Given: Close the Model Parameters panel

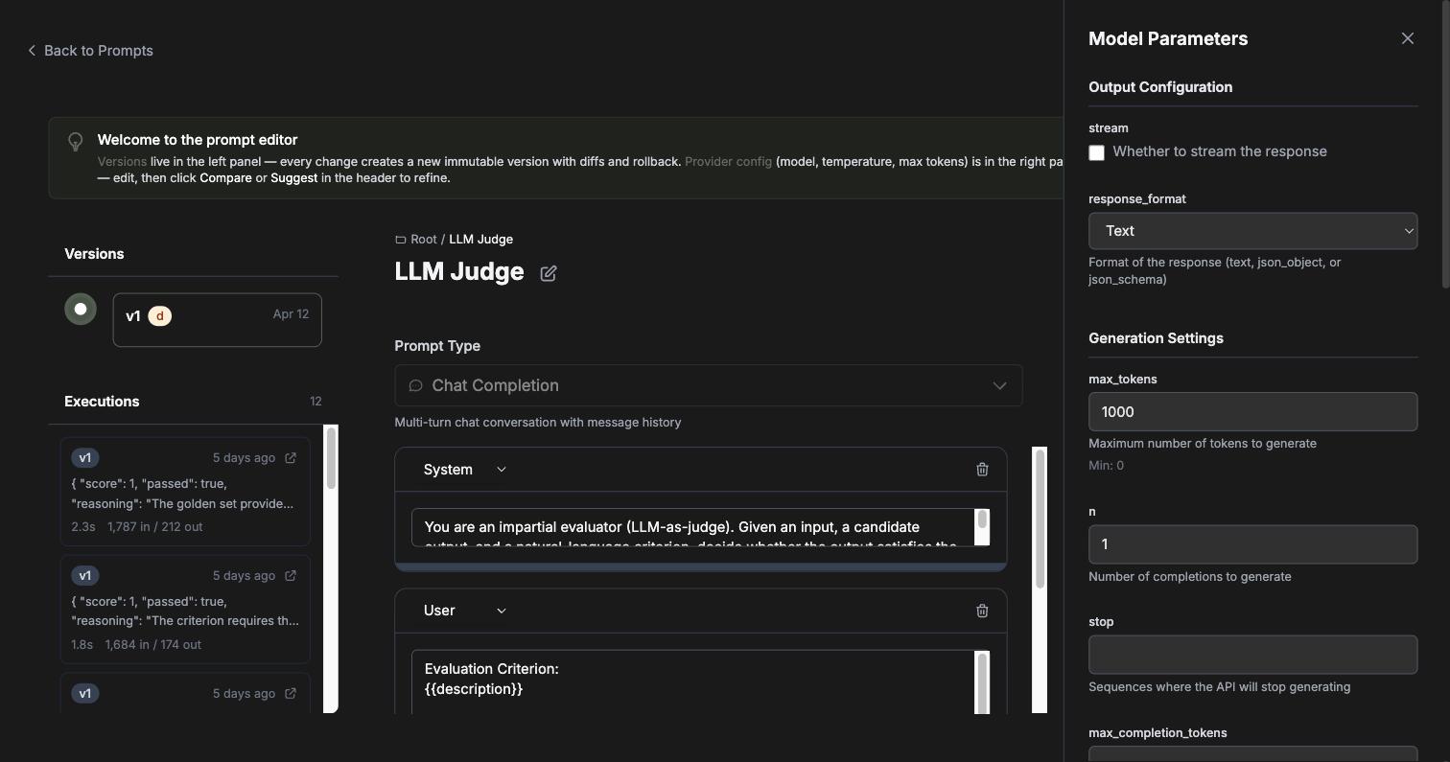Looking at the screenshot, I should click(1407, 38).
